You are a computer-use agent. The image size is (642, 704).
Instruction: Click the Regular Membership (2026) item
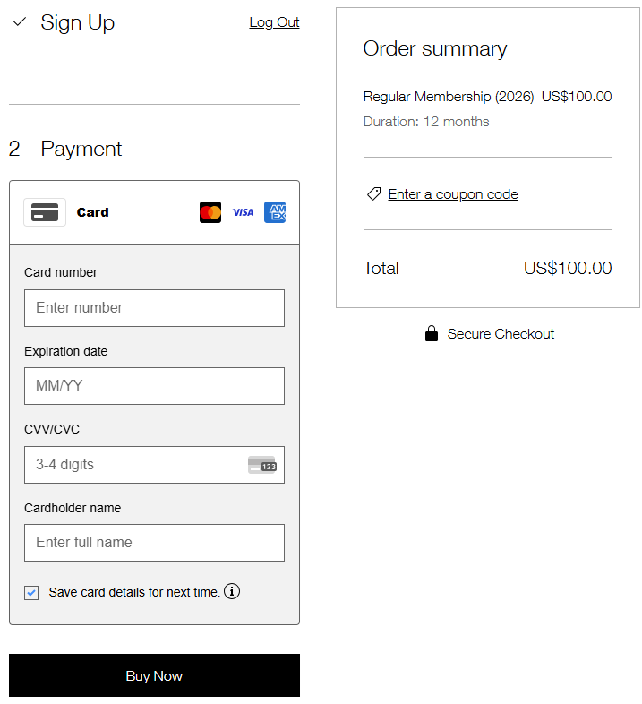click(x=448, y=97)
